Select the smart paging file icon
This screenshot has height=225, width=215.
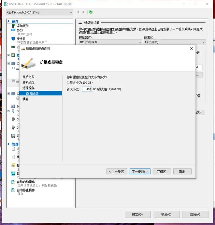[x=13, y=174]
